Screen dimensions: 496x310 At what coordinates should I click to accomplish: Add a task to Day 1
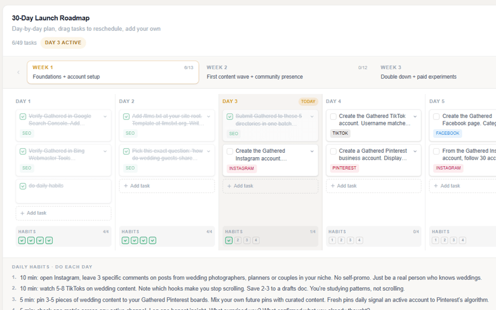point(63,213)
